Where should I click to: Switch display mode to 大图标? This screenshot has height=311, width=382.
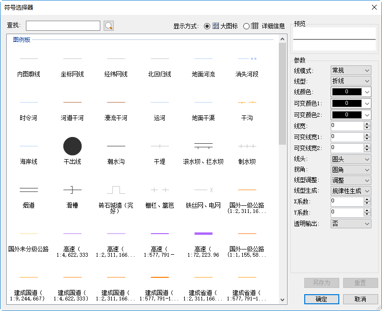point(207,26)
